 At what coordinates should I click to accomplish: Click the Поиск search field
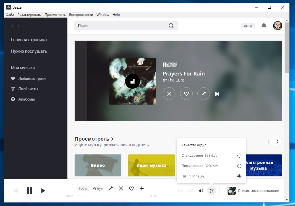click(126, 26)
